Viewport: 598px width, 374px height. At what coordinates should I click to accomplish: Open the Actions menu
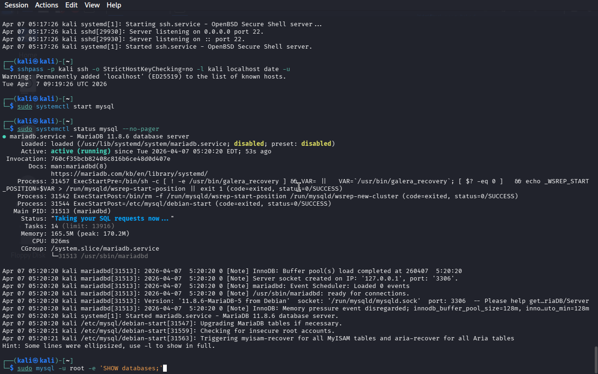click(47, 5)
